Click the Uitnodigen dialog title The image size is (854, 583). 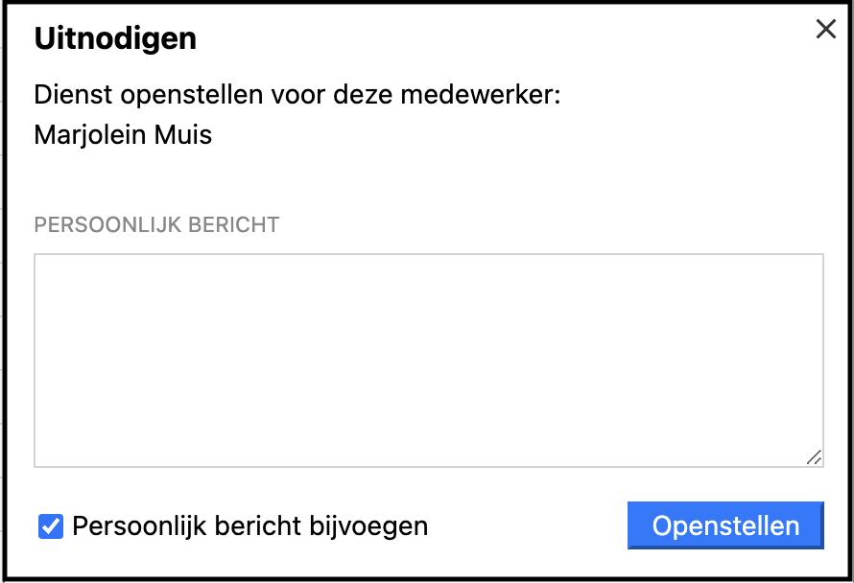115,38
